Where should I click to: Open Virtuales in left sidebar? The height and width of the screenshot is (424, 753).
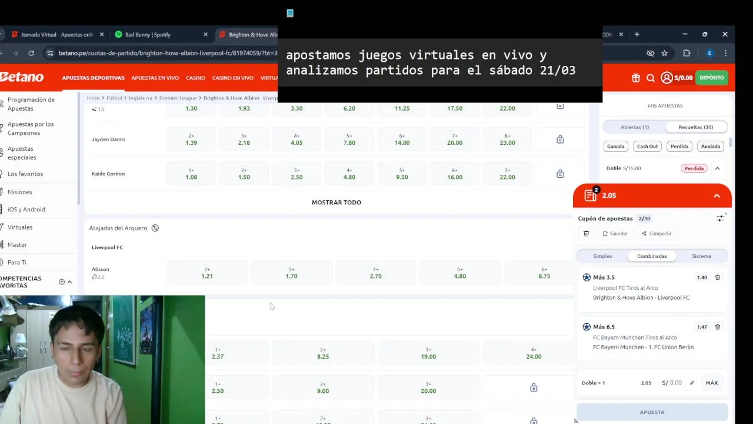tap(20, 227)
